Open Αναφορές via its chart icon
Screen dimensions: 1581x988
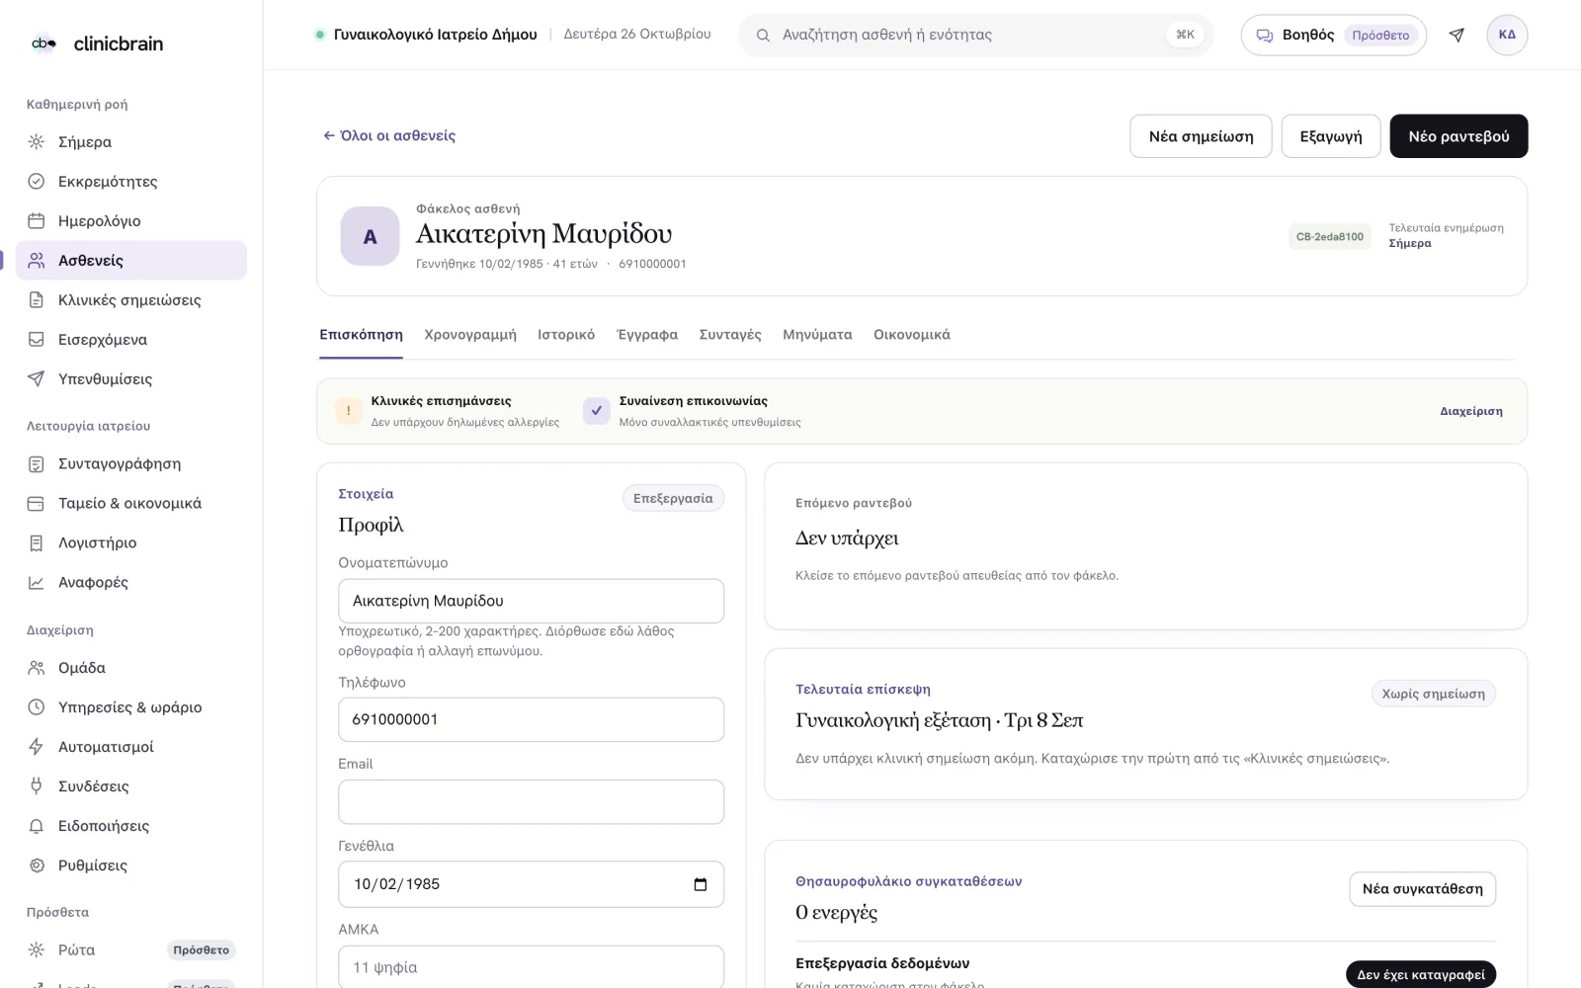tap(37, 582)
